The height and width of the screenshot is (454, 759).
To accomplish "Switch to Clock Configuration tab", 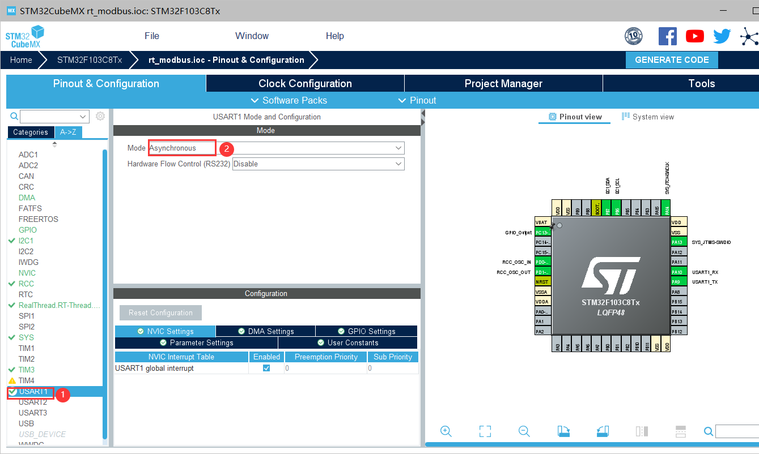I will 305,83.
